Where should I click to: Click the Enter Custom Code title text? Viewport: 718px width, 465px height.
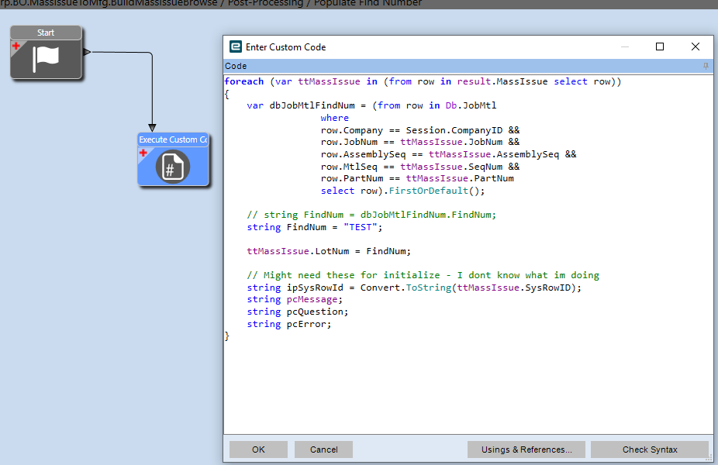coord(286,47)
